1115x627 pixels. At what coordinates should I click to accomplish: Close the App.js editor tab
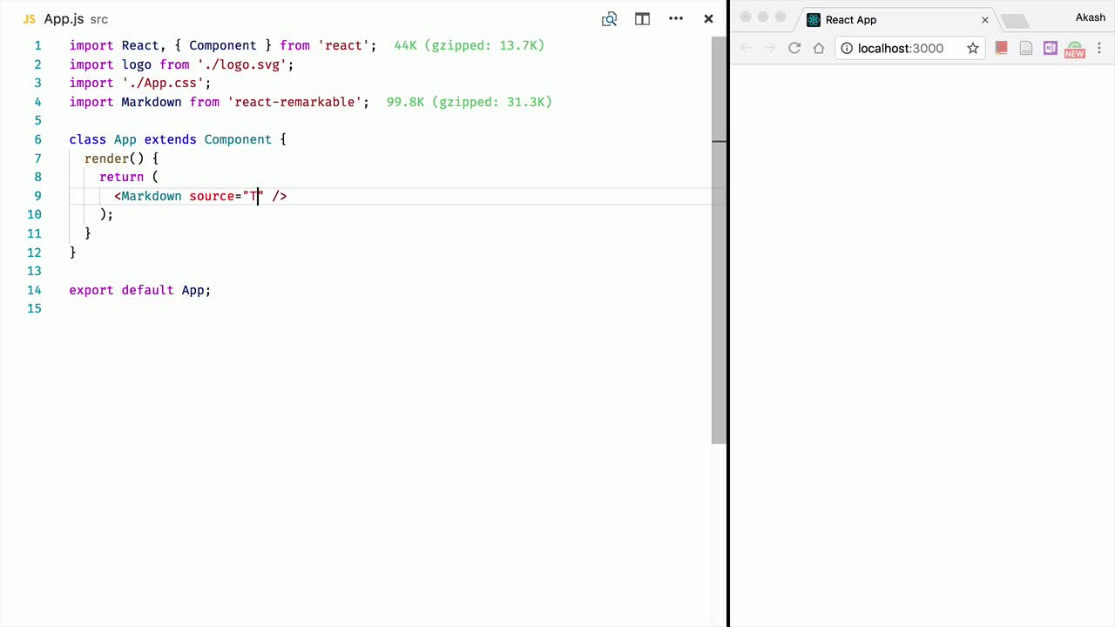pyautogui.click(x=709, y=19)
